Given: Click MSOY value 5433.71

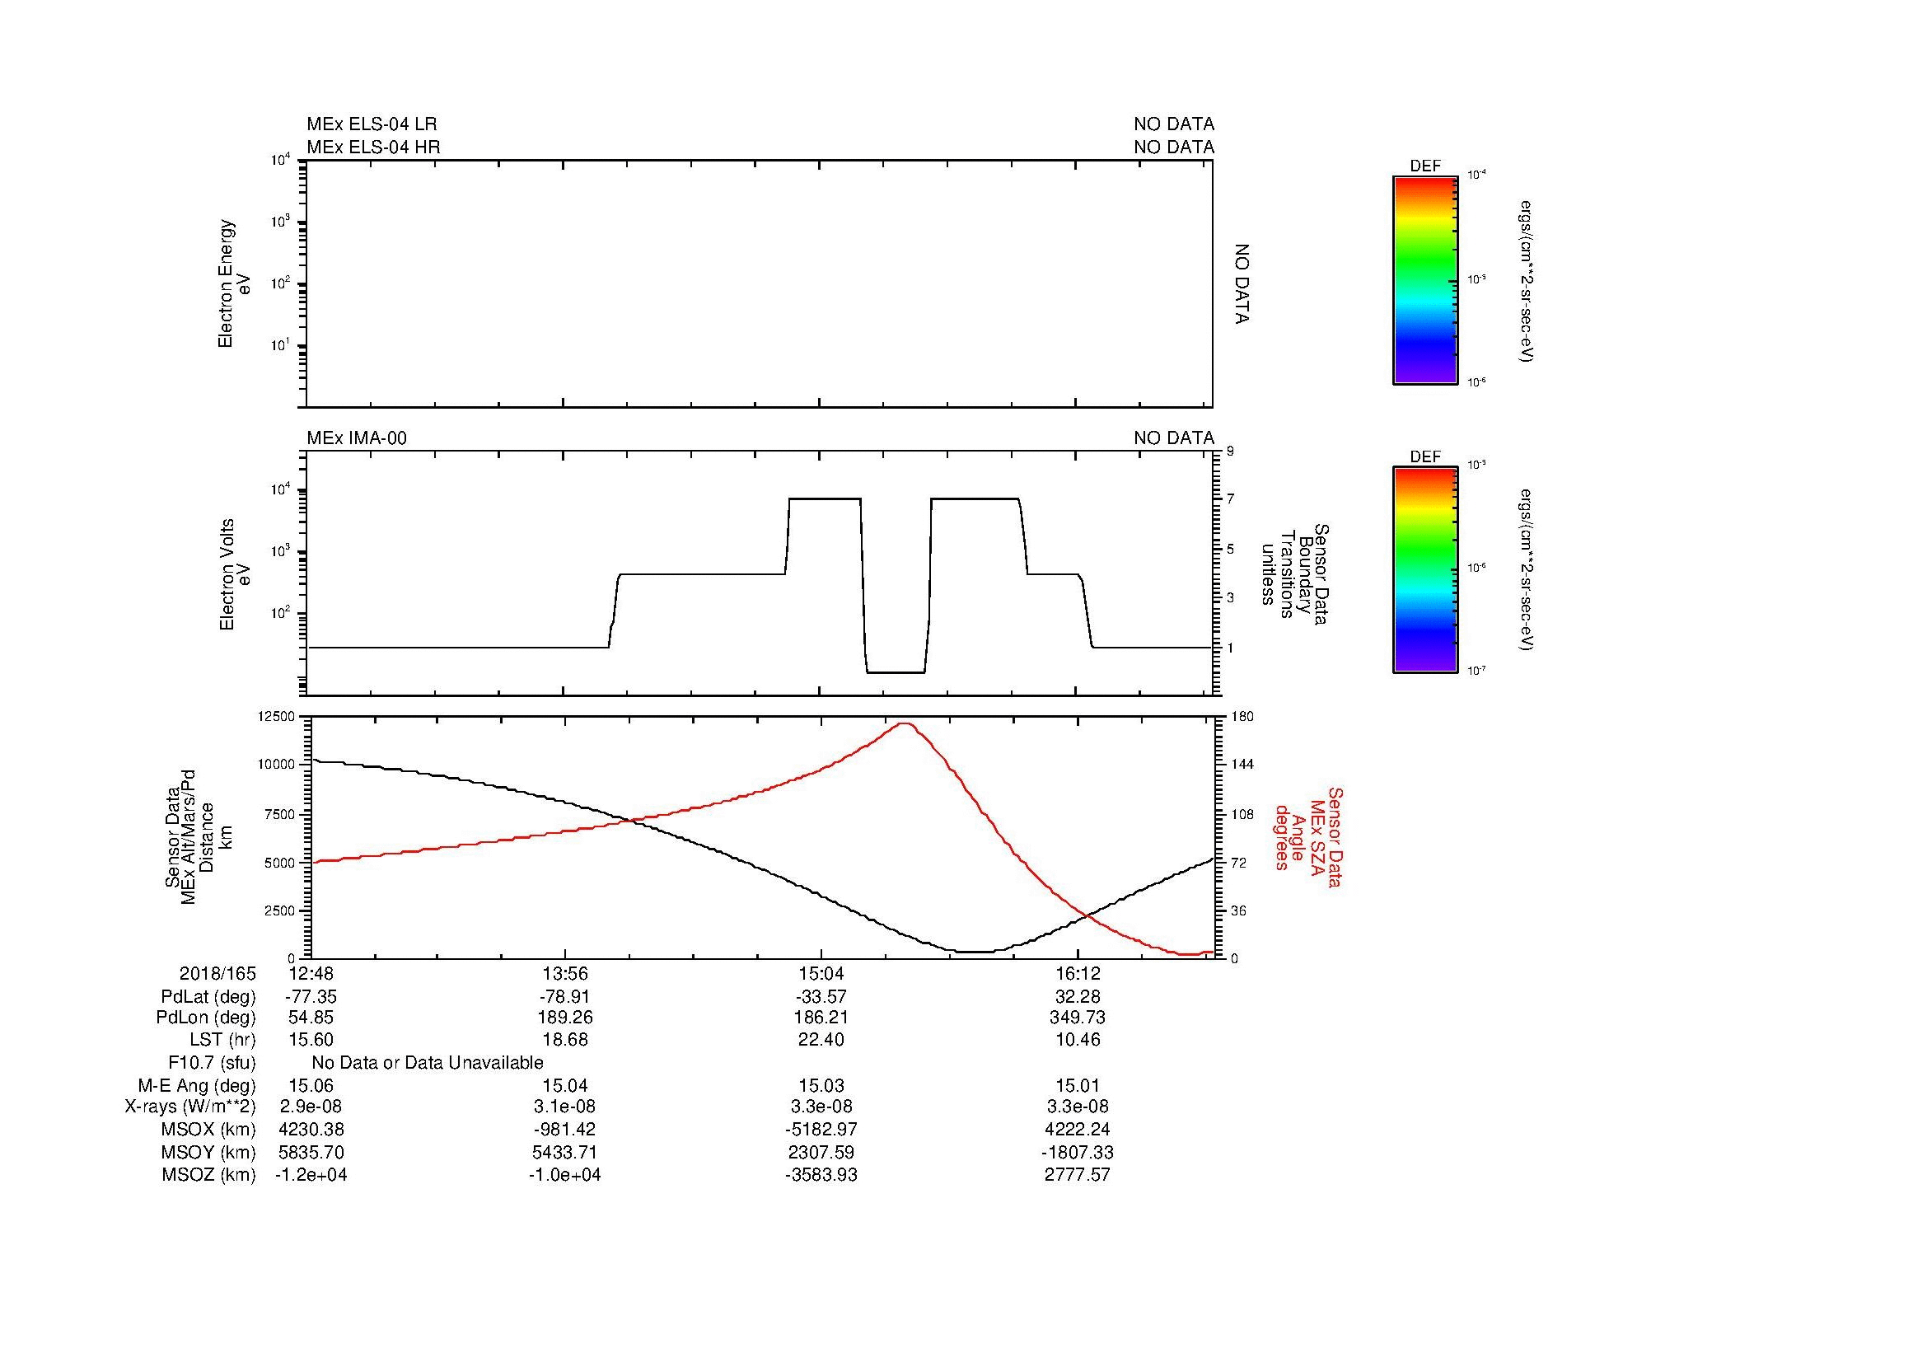Looking at the screenshot, I should point(566,1152).
